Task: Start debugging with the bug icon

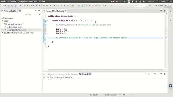Action: coord(25,5)
